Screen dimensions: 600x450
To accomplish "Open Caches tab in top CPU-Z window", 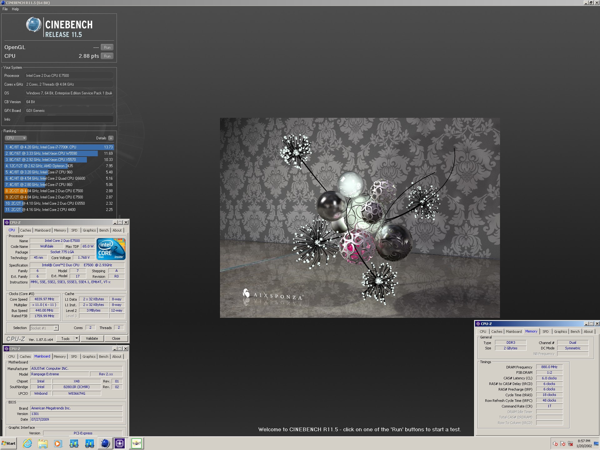I will (x=26, y=230).
